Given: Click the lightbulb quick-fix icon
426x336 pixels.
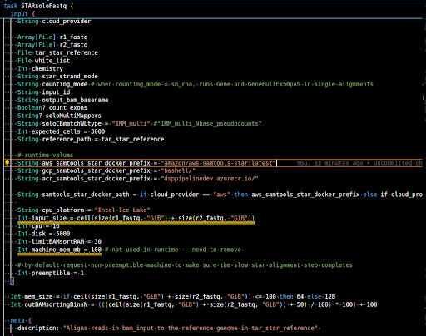Looking at the screenshot, I should [7, 163].
